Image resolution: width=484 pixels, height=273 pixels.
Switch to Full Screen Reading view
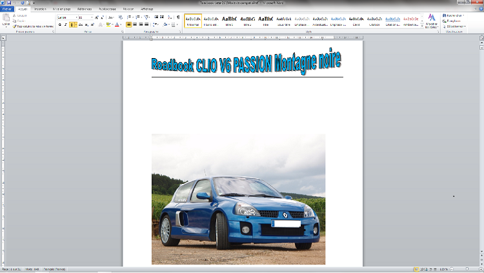point(421,269)
